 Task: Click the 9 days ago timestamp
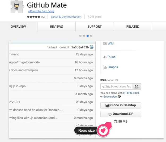click(85, 110)
